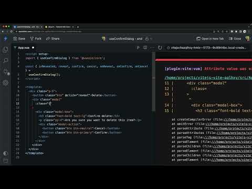Click the Cancel button code on line 18
The height and width of the screenshot is (189, 252).
[x=81, y=128]
